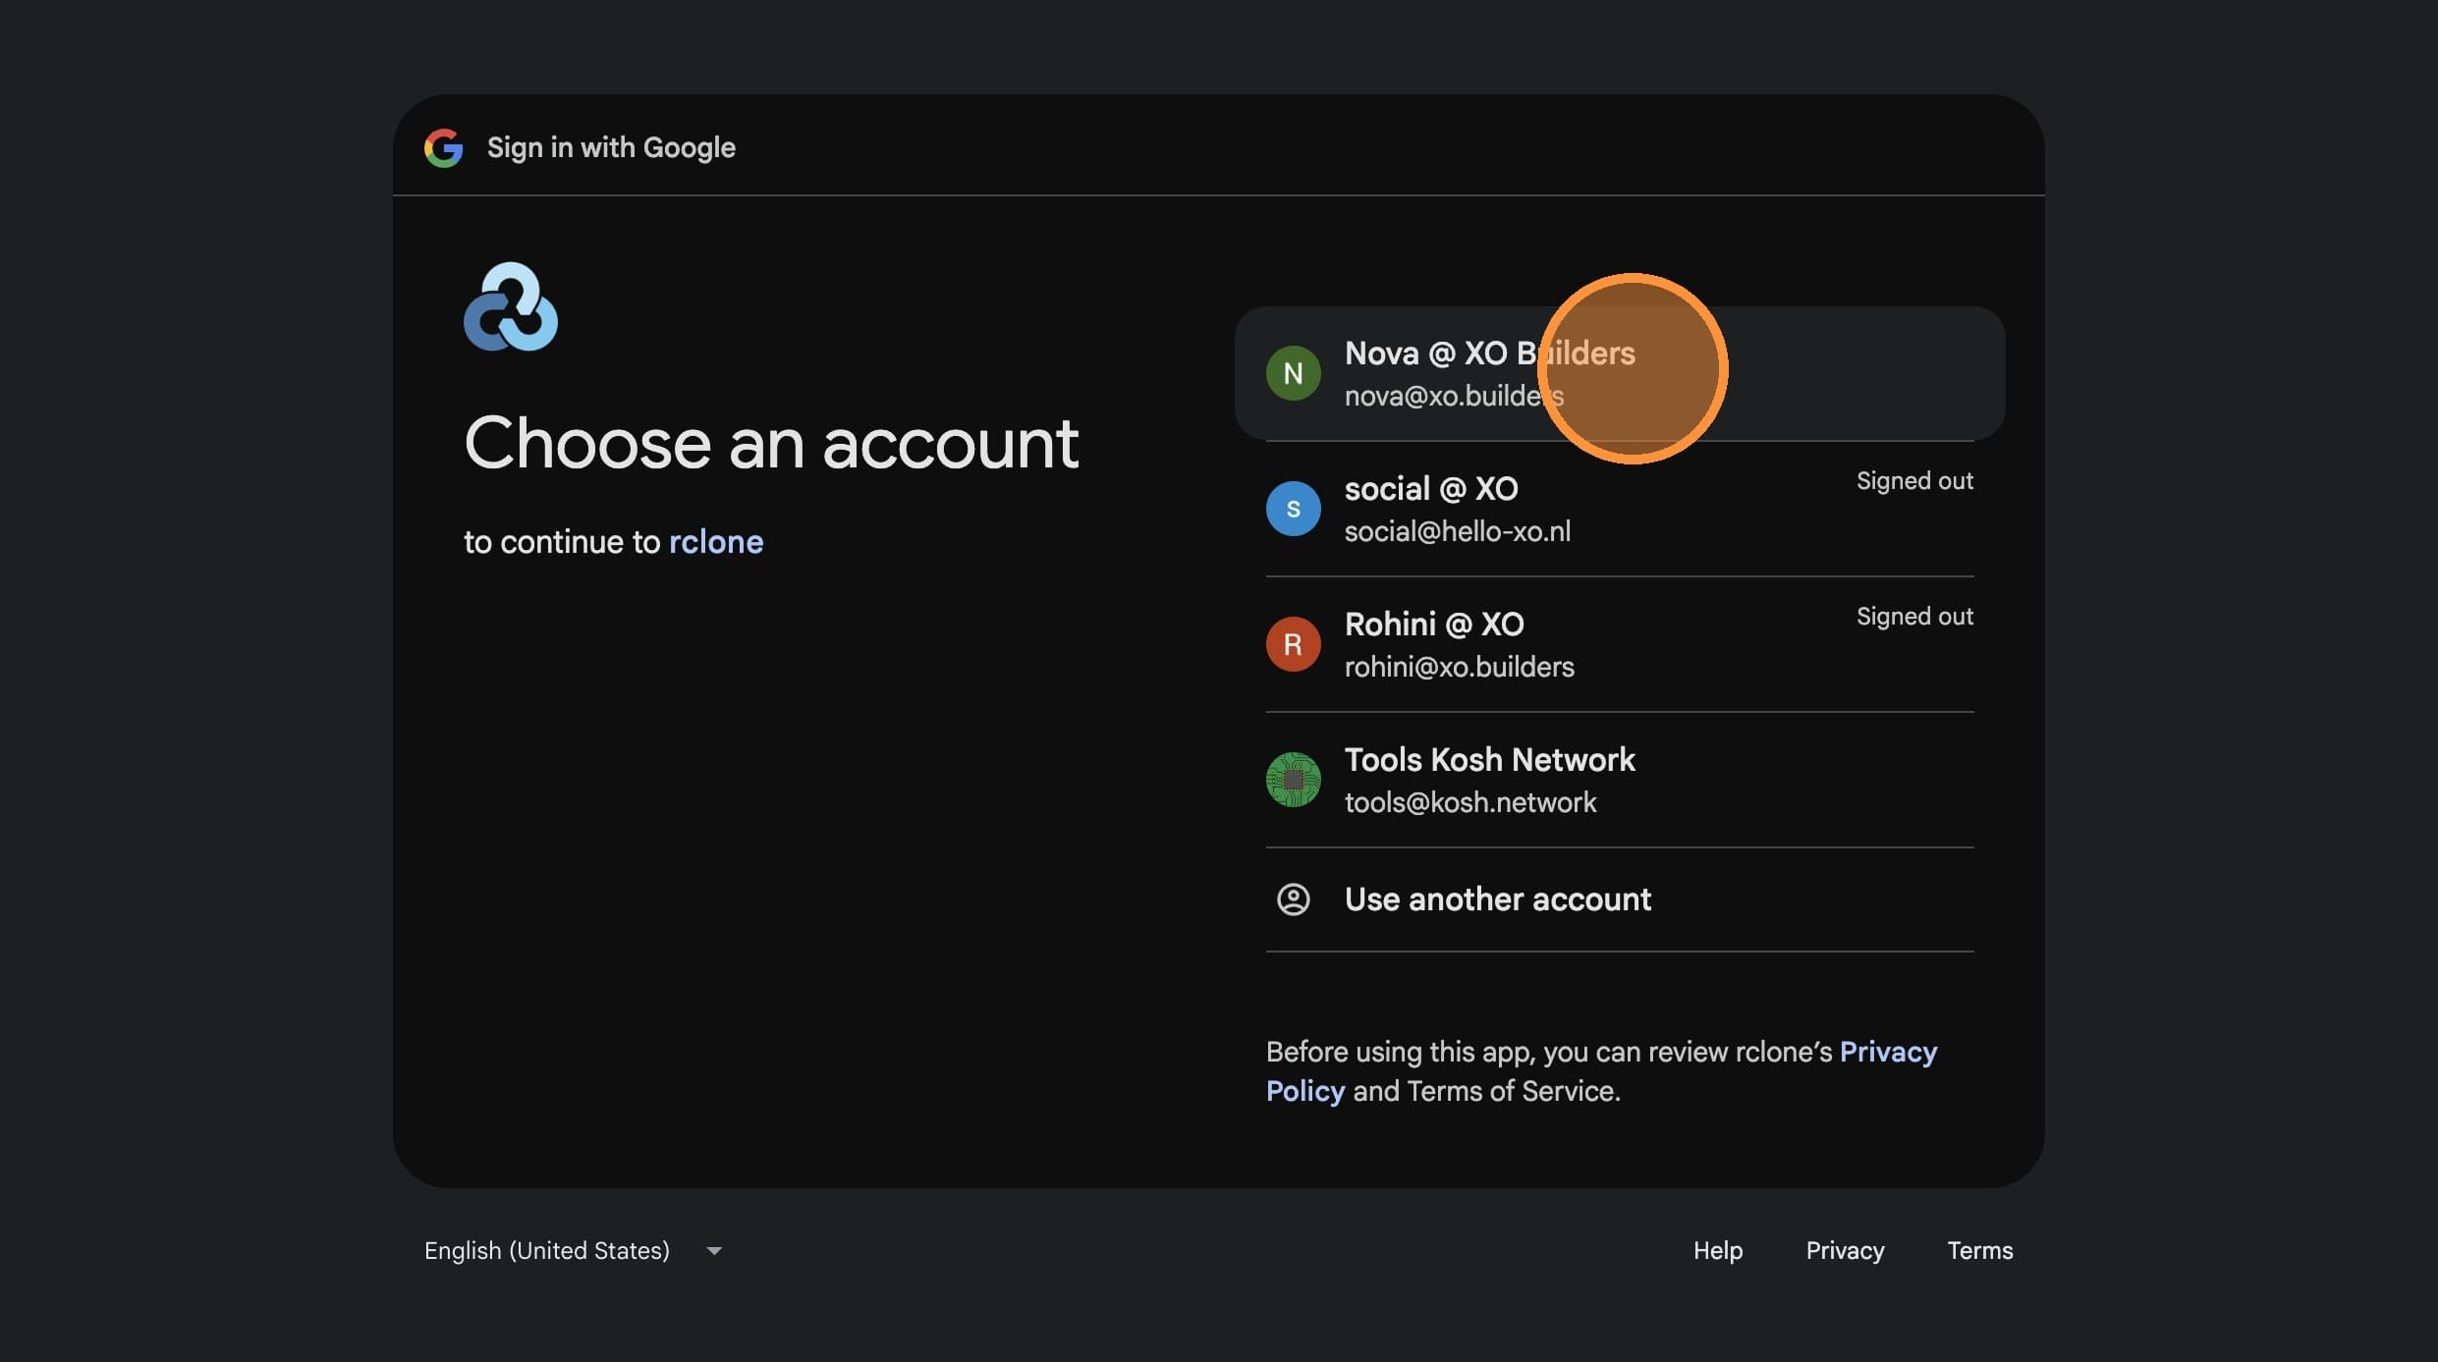Expand the English (United States) language dropdown

pos(574,1251)
